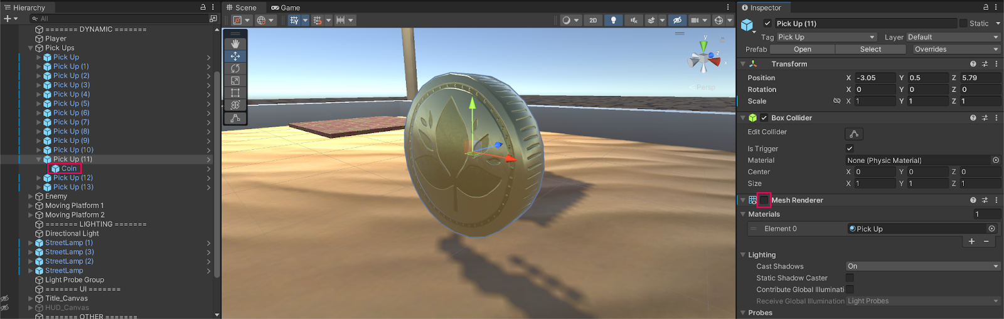Toggle Static Shadow Caster checkbox
Image resolution: width=1004 pixels, height=319 pixels.
(x=850, y=278)
